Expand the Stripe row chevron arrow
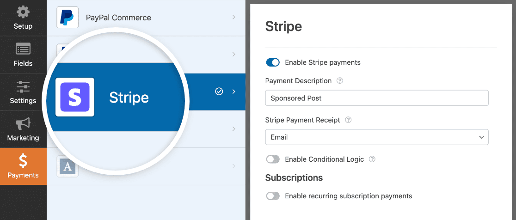 click(233, 92)
